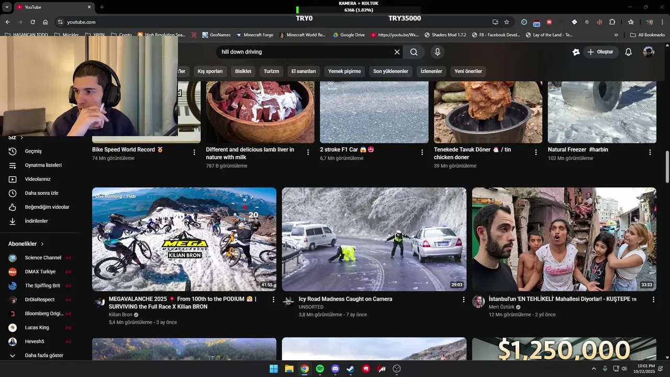Select the Son yüklenenler chip

[390, 71]
